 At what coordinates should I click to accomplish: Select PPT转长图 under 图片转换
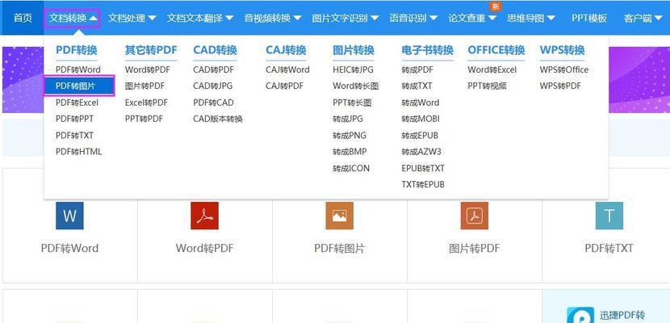[x=352, y=103]
